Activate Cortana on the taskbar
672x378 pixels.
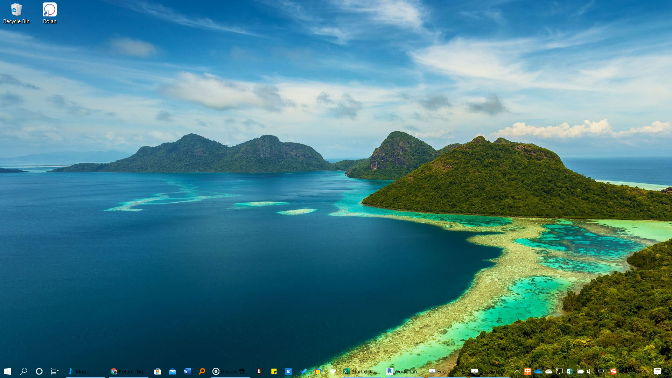39,372
